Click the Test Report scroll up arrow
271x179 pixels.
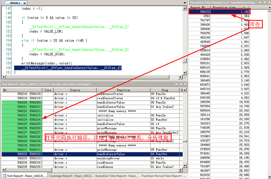pos(185,90)
